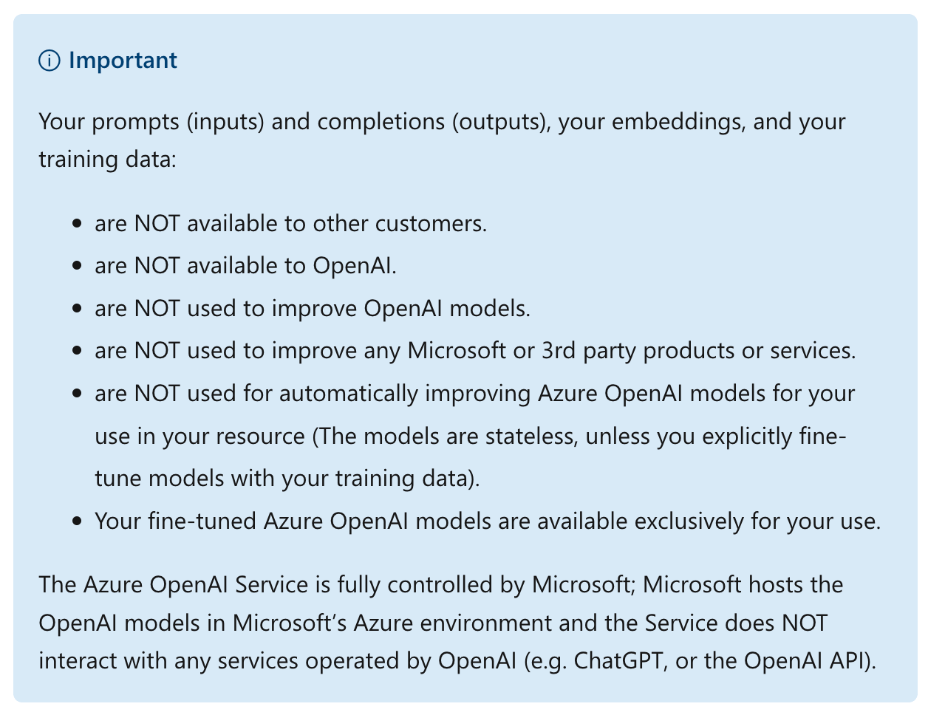The width and height of the screenshot is (928, 715).
Task: Click the bullet dot before "Your fine-tuned Azure"
Action: 77,522
